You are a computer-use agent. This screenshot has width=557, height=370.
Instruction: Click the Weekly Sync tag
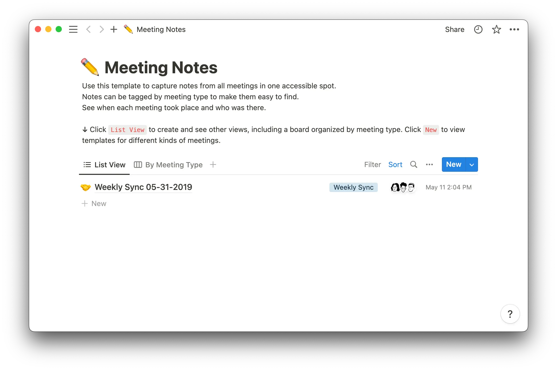coord(353,187)
